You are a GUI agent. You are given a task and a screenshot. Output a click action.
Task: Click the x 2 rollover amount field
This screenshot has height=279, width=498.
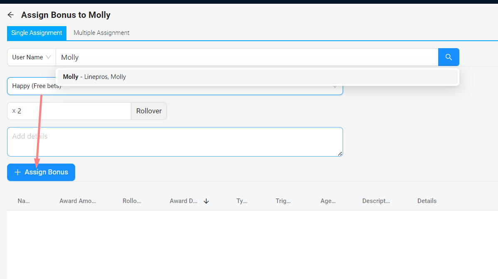tap(69, 111)
